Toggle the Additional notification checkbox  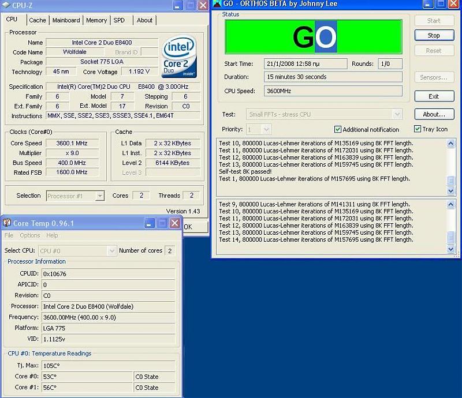click(338, 129)
